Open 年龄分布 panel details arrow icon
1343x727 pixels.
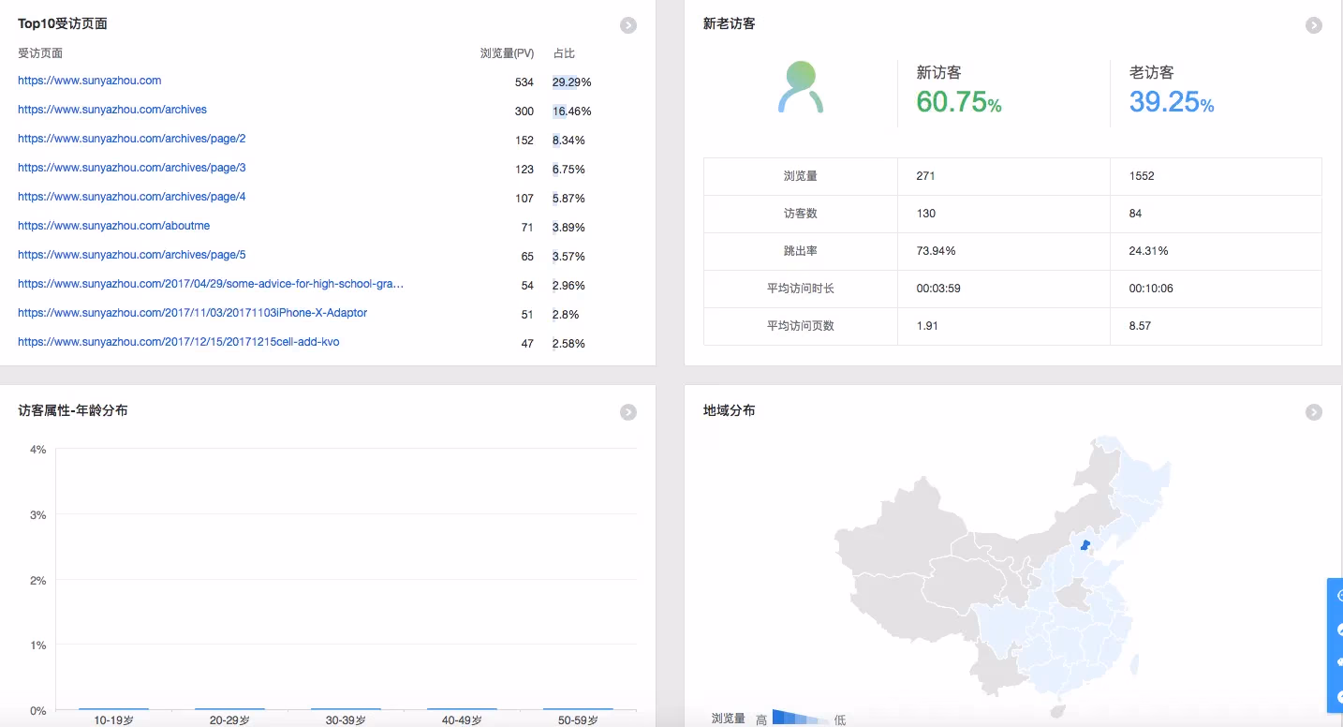tap(628, 412)
